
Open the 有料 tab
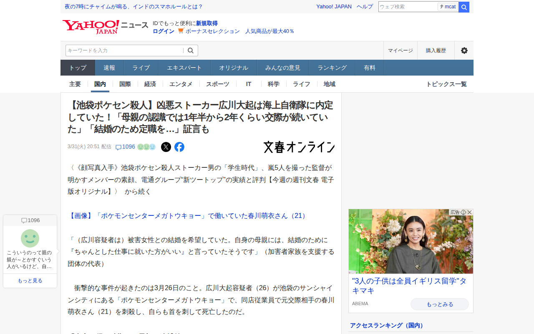[370, 68]
